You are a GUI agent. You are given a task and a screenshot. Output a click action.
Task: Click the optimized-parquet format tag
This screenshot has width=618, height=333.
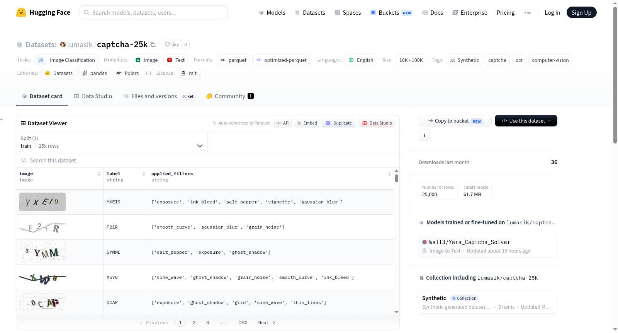pyautogui.click(x=282, y=60)
